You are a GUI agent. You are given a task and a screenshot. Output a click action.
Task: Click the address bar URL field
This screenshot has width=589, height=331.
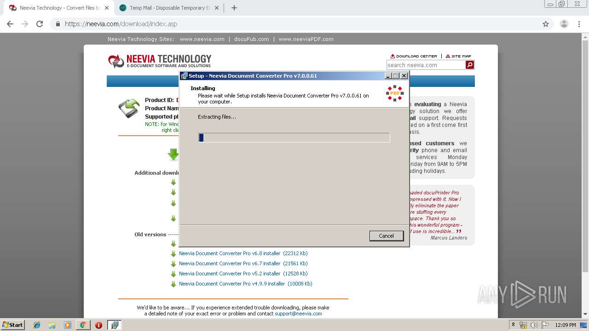click(294, 24)
